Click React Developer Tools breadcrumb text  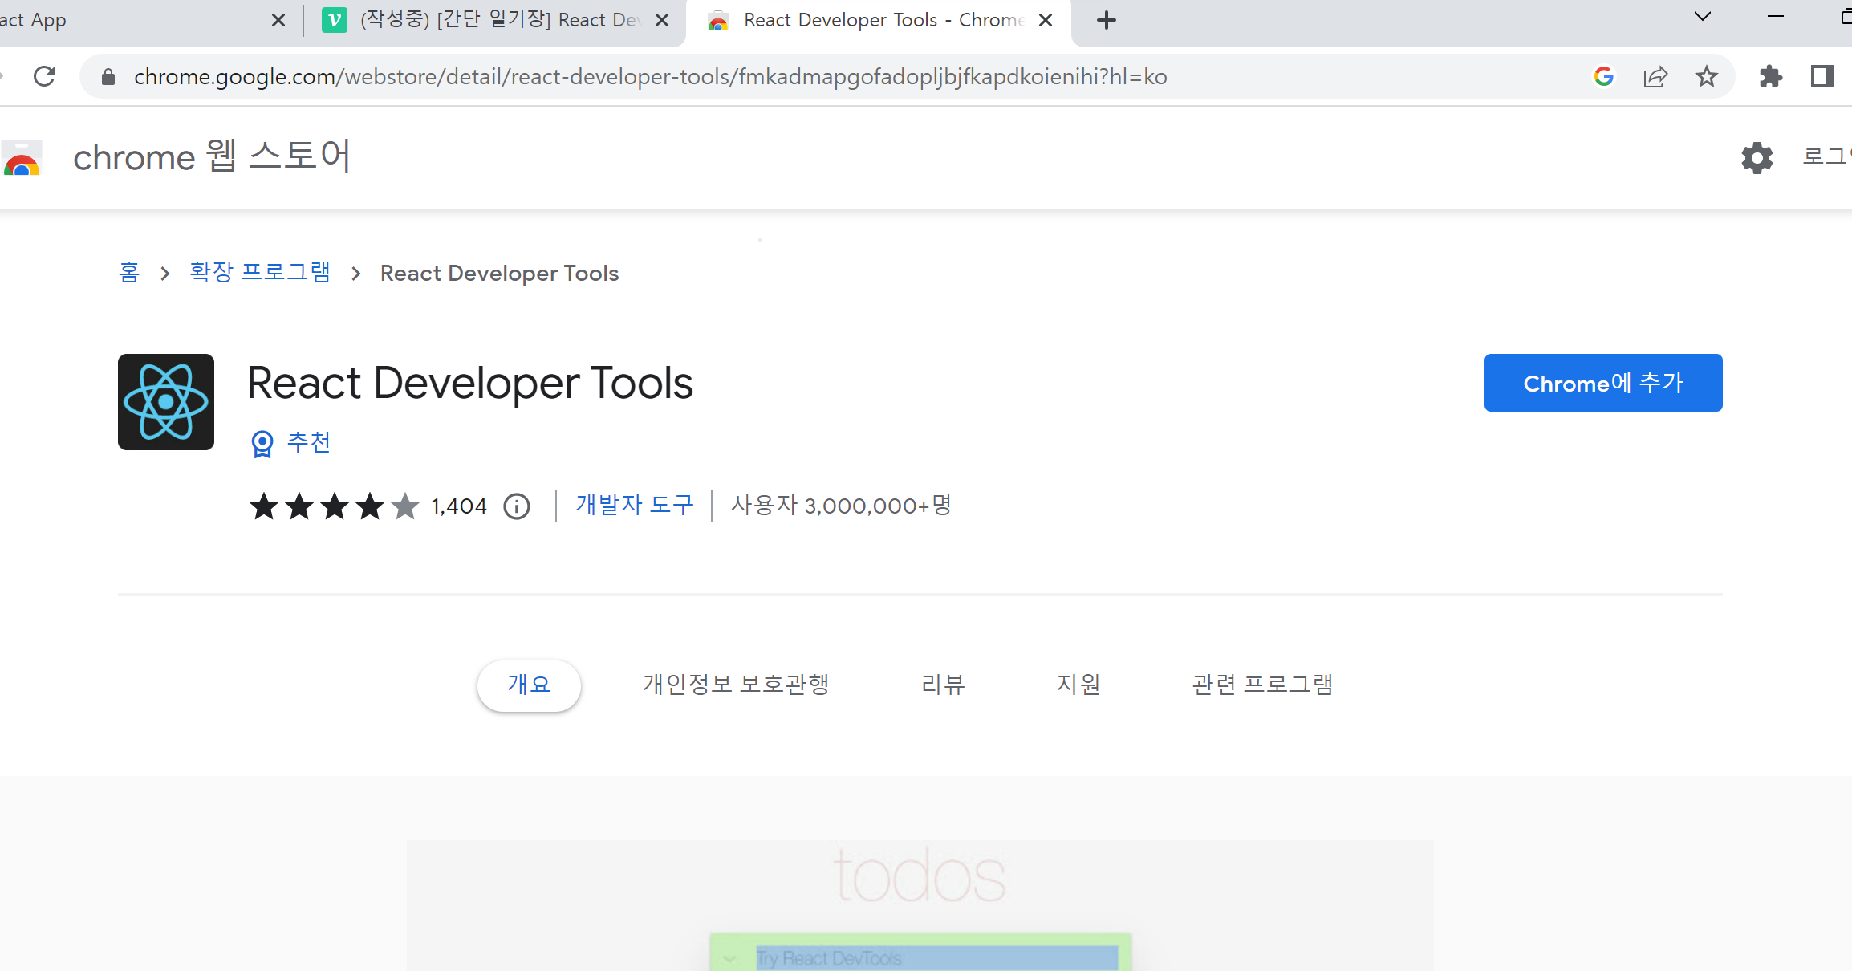point(499,274)
